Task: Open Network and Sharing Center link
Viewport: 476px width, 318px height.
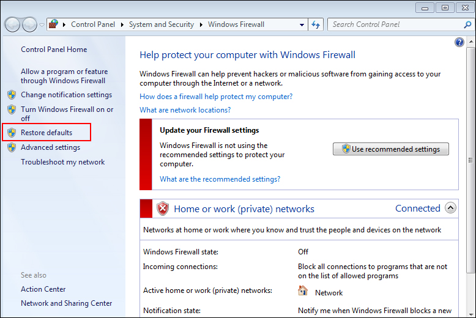Action: pyautogui.click(x=66, y=303)
